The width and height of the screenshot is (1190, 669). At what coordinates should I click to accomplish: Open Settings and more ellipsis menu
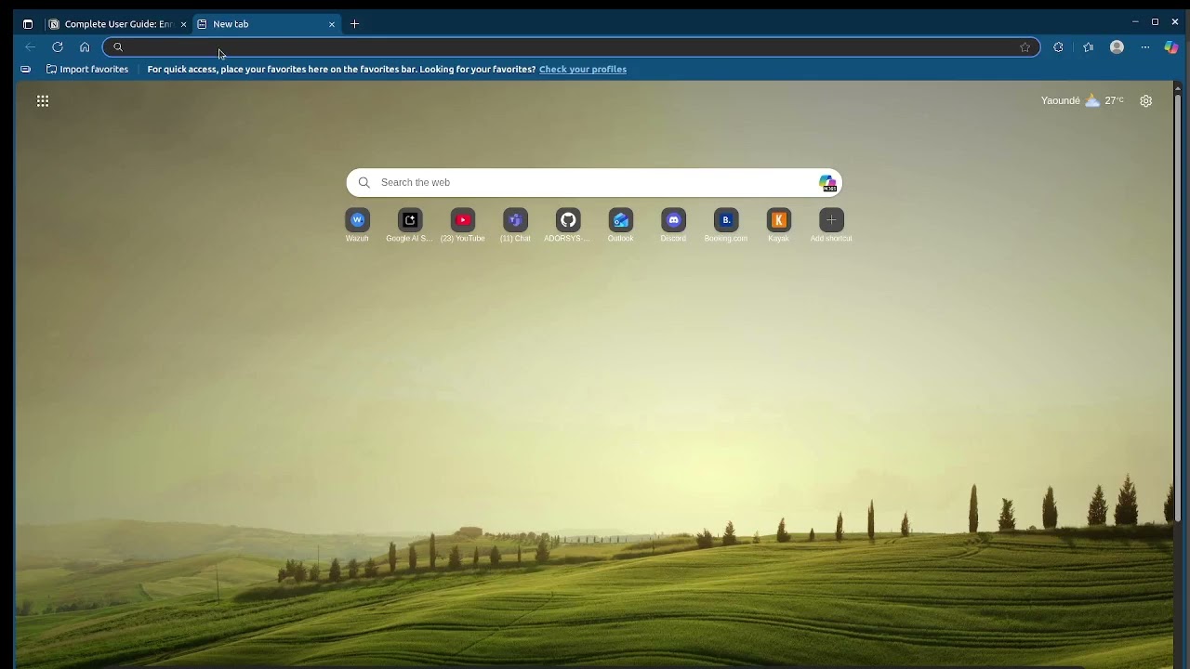click(1145, 47)
